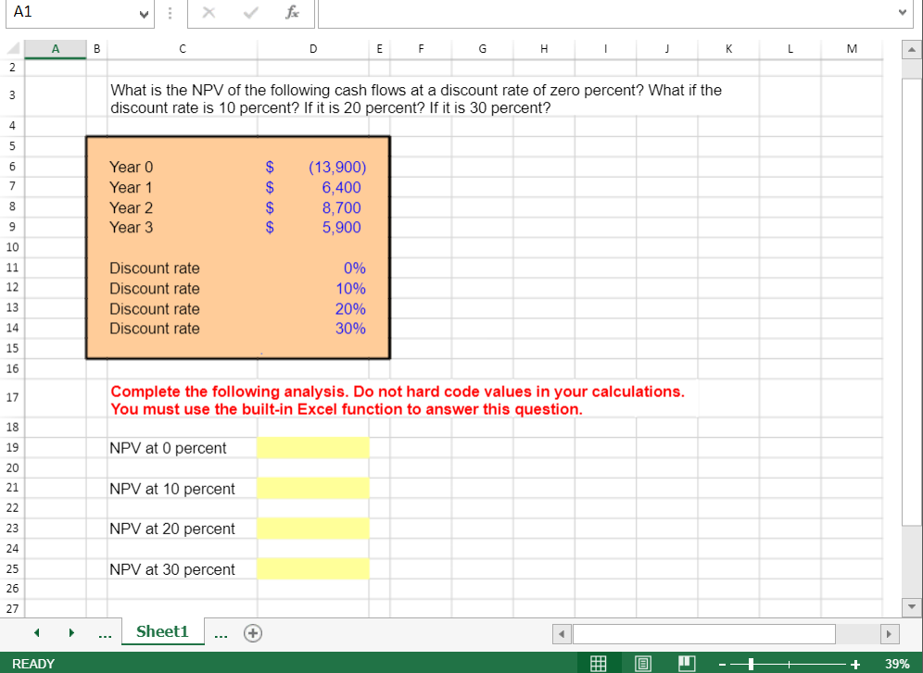Select the Normal view icon in status bar
Screen dimensions: 923x673
599,663
